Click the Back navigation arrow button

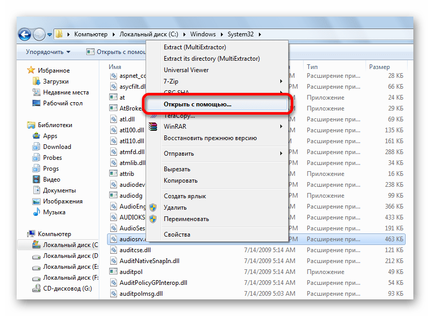click(24, 35)
